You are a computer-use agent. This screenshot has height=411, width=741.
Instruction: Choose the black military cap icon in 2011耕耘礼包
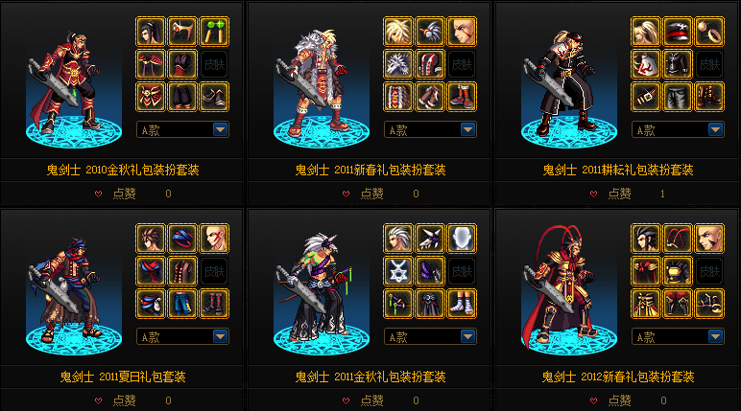tap(678, 32)
